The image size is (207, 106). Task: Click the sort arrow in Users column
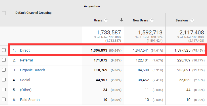click(122, 20)
